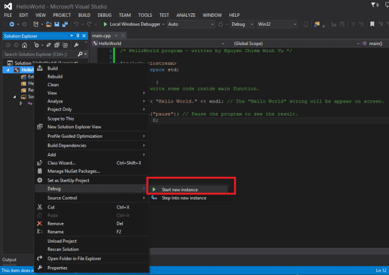The width and height of the screenshot is (389, 275).
Task: Pin the main.cpp tab
Action: (116, 35)
